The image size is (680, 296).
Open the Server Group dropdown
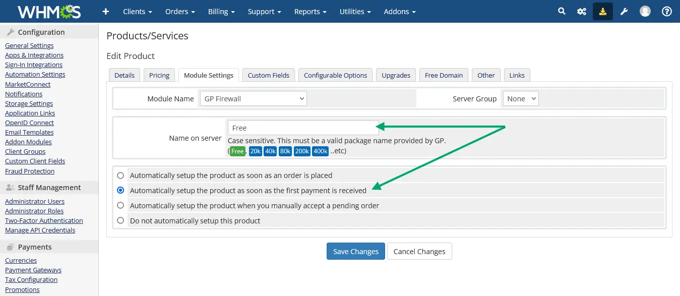coord(521,99)
